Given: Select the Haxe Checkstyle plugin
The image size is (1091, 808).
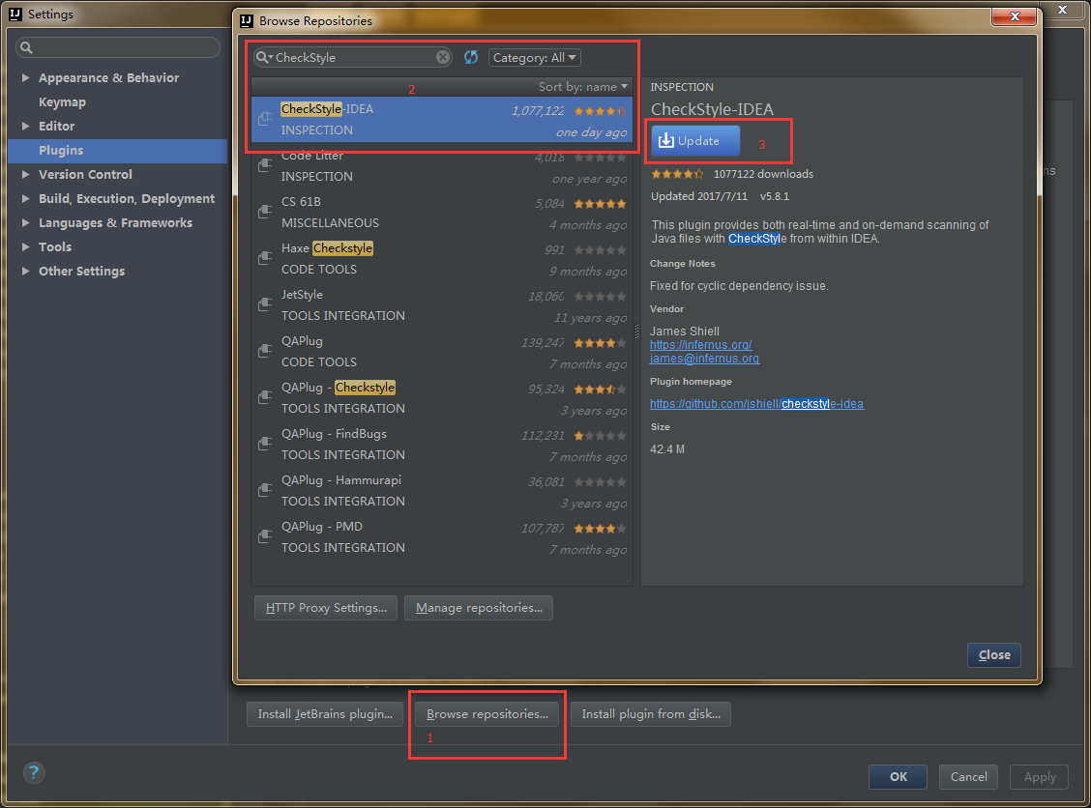Looking at the screenshot, I should (442, 259).
